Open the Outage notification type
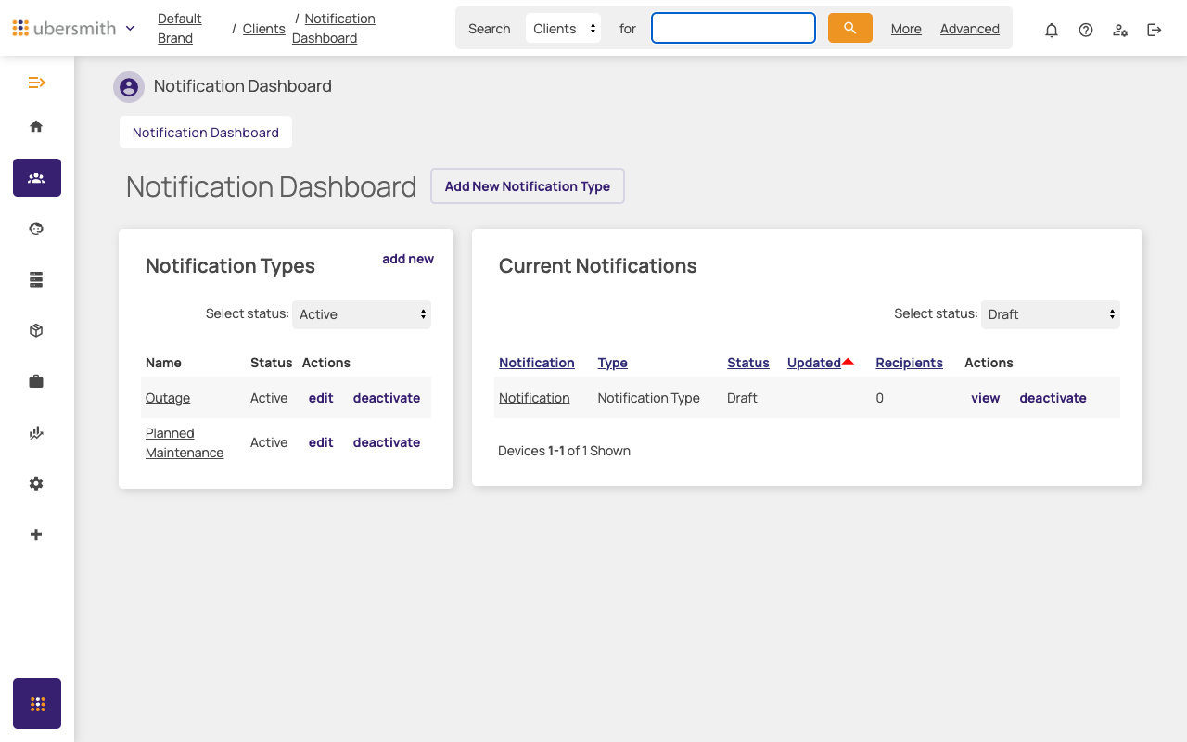The width and height of the screenshot is (1187, 742). point(168,398)
